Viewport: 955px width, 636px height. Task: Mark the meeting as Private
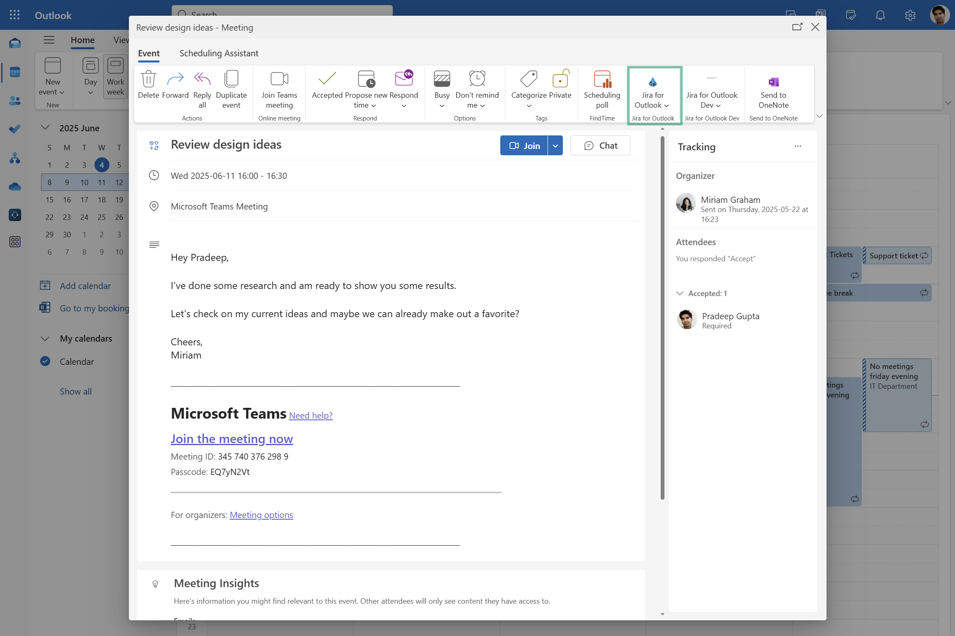tap(560, 88)
